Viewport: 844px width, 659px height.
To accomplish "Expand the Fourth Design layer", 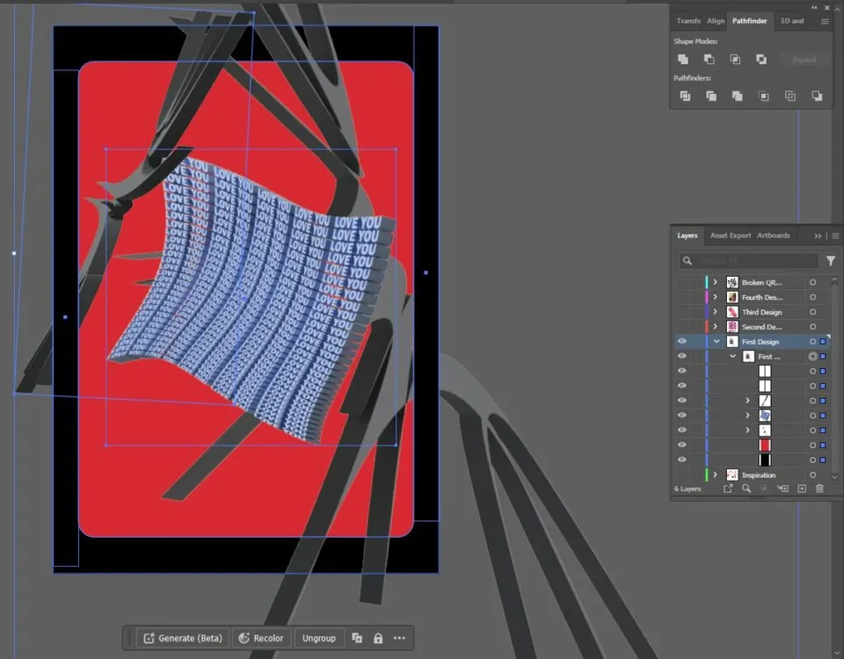I will pyautogui.click(x=715, y=297).
